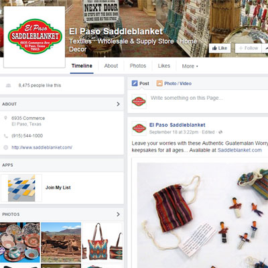
Task: Click the location pin icon by address
Action: click(x=6, y=118)
